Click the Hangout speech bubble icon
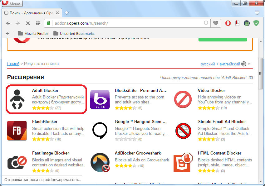This screenshot has width=265, height=186. tap(100, 131)
